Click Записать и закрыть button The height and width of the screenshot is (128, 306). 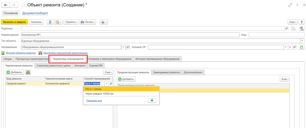point(15,22)
